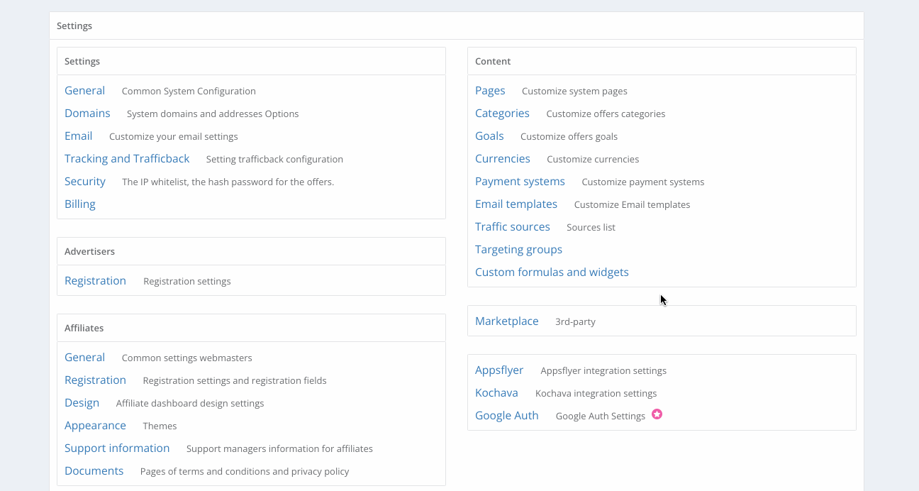Screen dimensions: 919x491
Task: Open the Marketplace link
Action: point(506,321)
